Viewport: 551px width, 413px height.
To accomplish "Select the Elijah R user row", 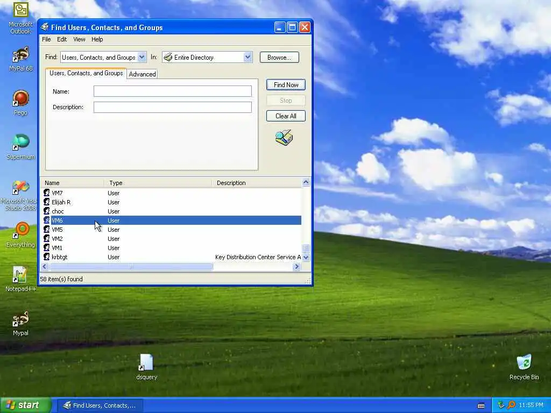I will click(171, 202).
